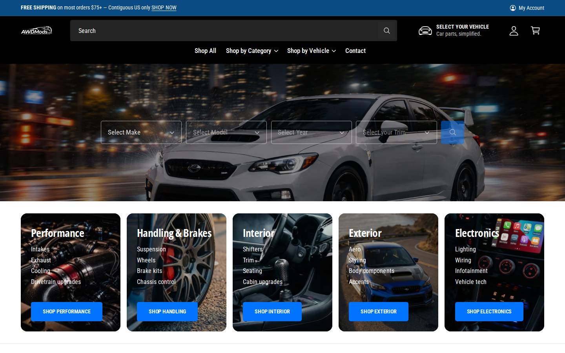Click SELECT YOUR VEHICLE text
This screenshot has height=353, width=565.
tap(463, 27)
